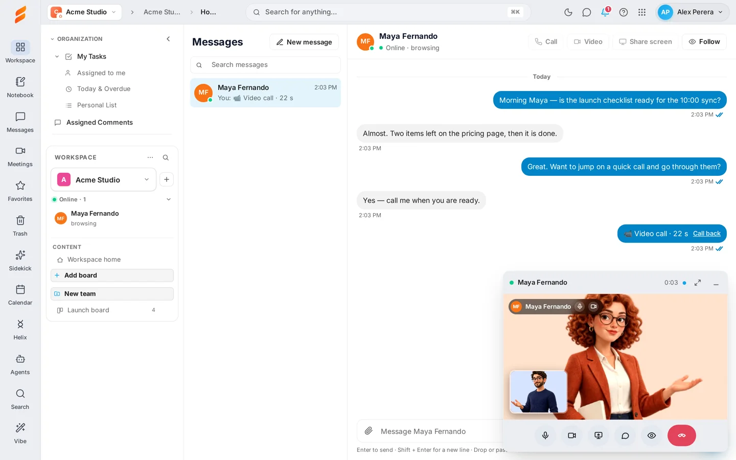Select Assigned to me

[101, 73]
